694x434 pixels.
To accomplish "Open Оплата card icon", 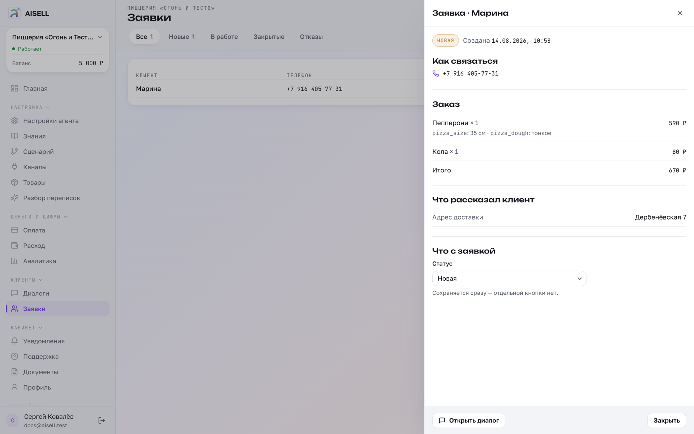I will coord(14,230).
